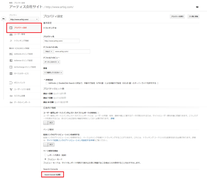Select フルビュー モード radio button

coord(45,159)
